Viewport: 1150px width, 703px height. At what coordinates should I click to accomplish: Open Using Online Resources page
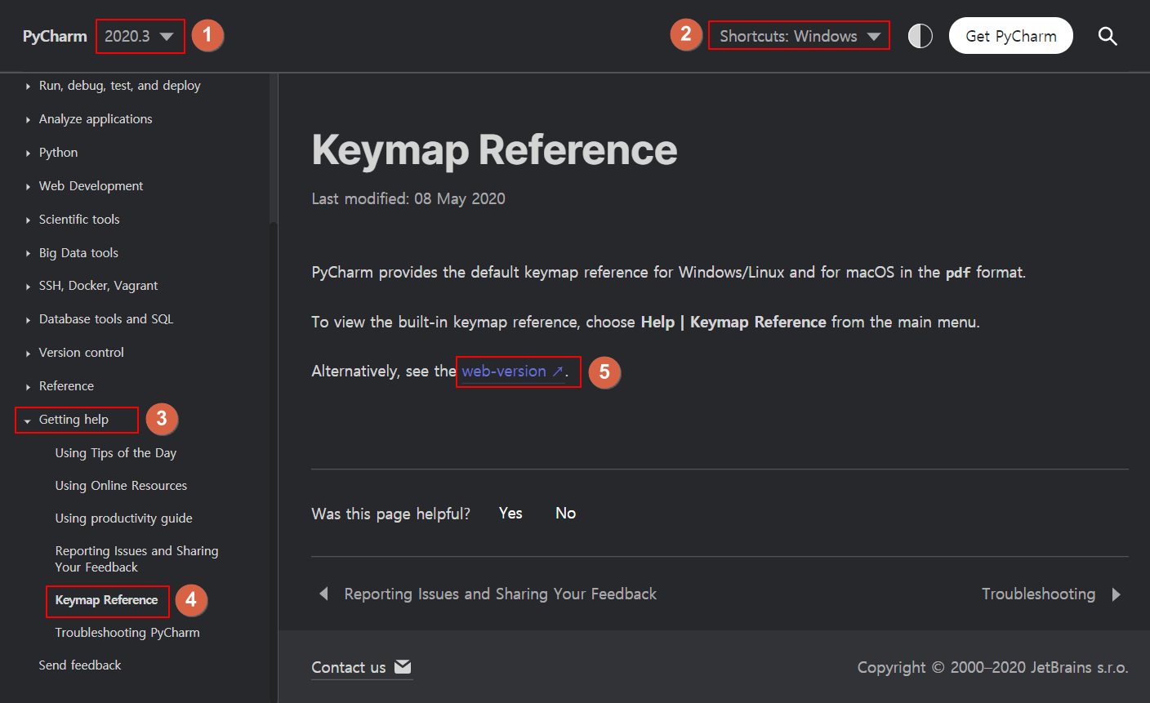click(x=121, y=486)
